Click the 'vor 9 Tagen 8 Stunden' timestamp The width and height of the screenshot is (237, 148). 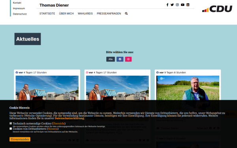173,73
